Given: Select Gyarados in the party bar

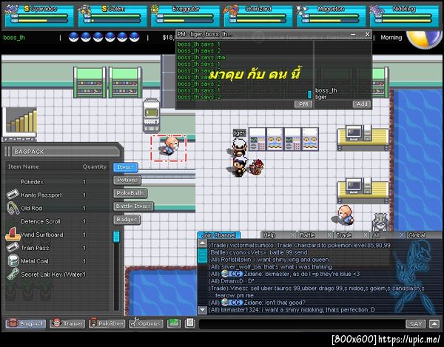Looking at the screenshot, I should click(x=39, y=16).
